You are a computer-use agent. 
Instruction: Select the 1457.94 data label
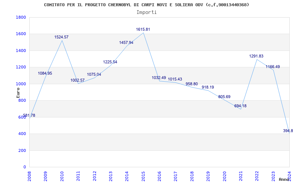pos(126,43)
